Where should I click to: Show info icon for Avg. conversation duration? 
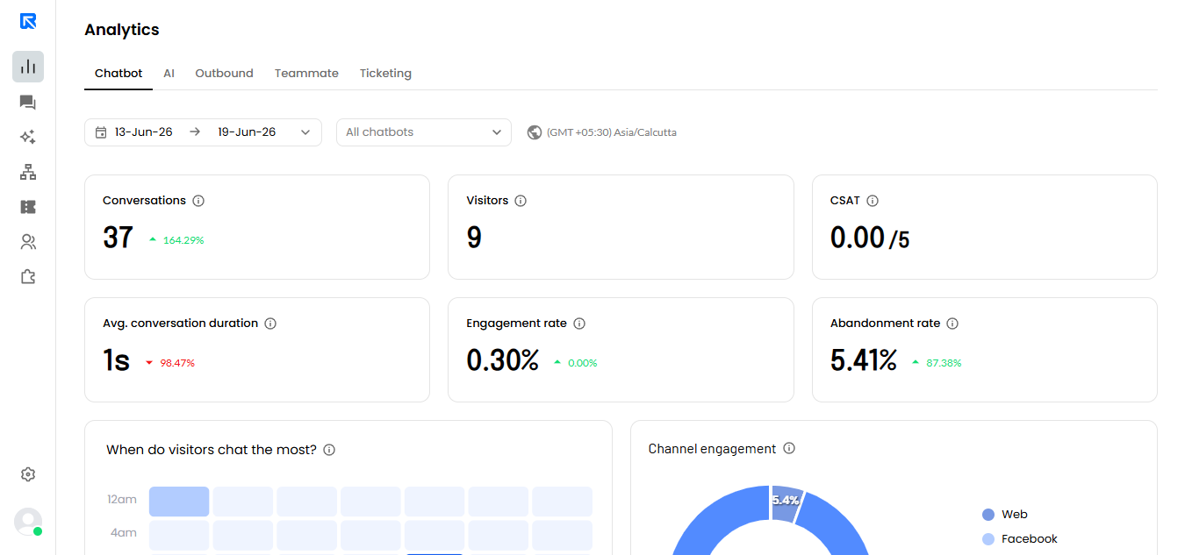[270, 324]
